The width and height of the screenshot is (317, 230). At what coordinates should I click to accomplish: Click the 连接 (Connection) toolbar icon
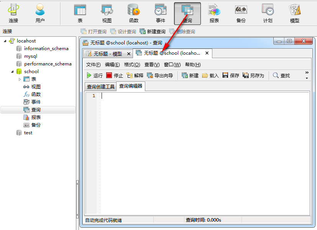(x=13, y=13)
